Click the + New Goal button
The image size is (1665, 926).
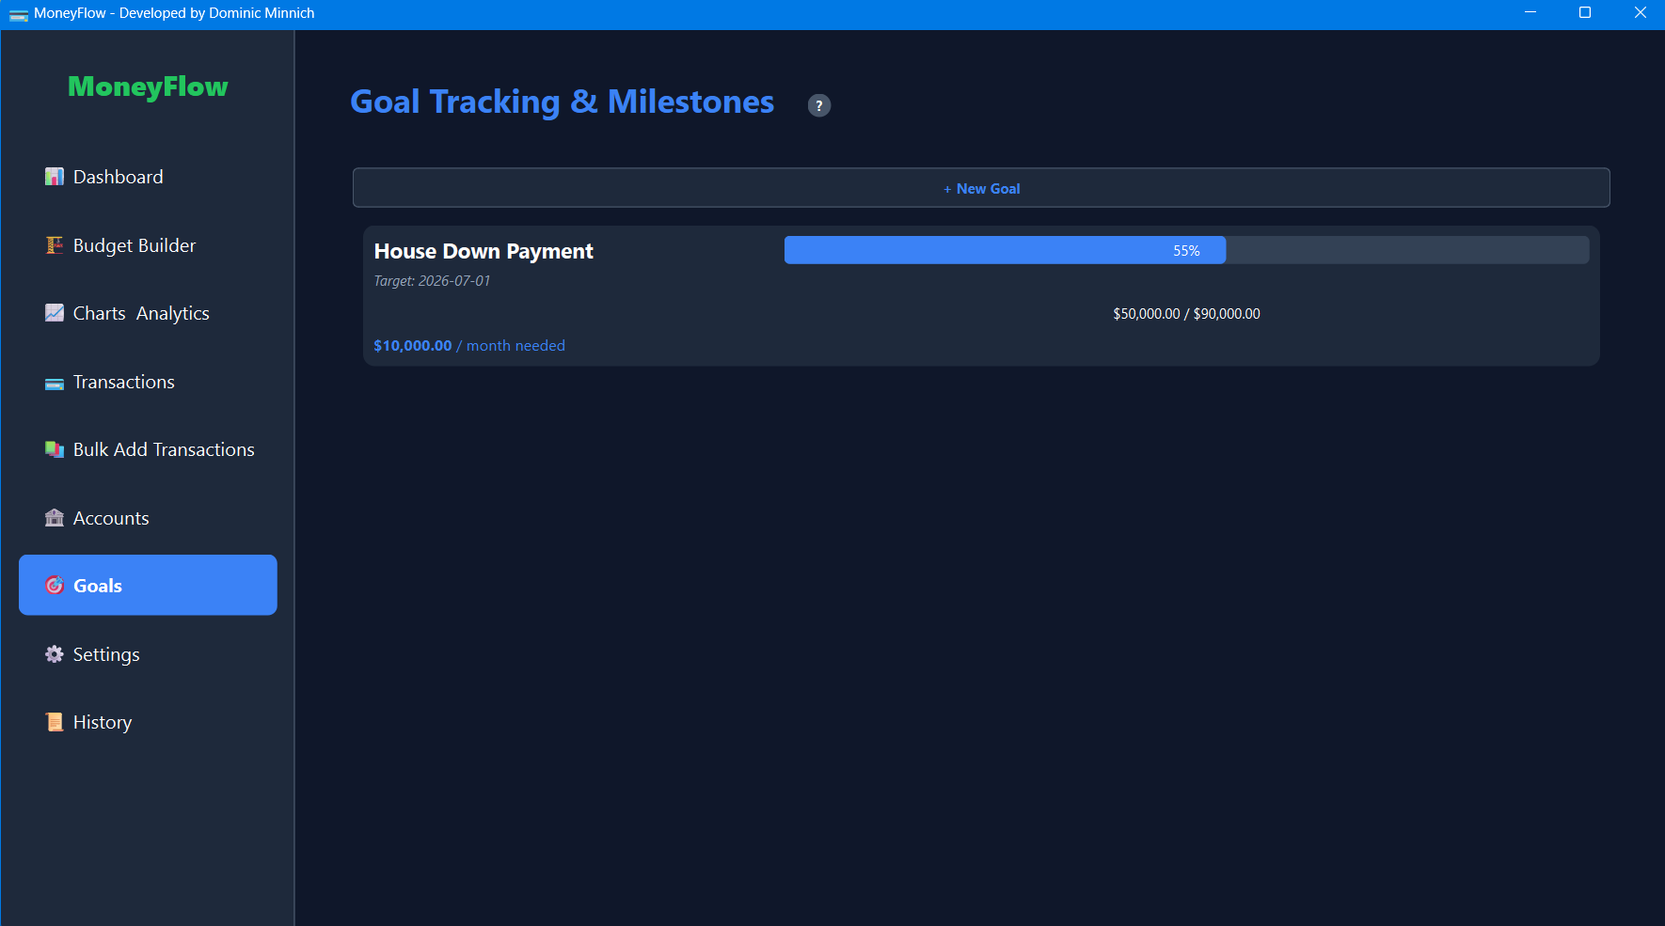pyautogui.click(x=981, y=187)
